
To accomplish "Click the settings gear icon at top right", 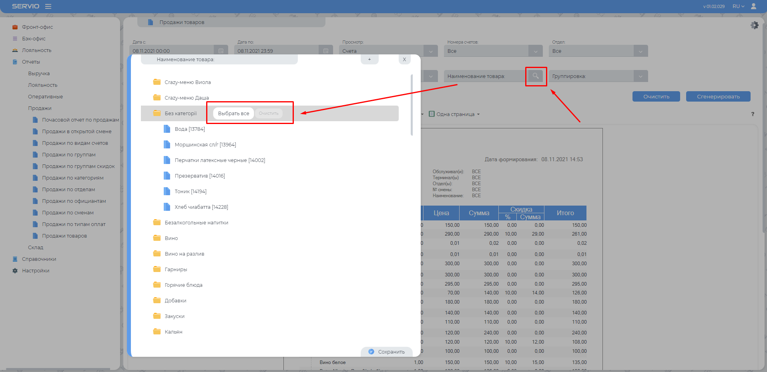I will tap(754, 25).
